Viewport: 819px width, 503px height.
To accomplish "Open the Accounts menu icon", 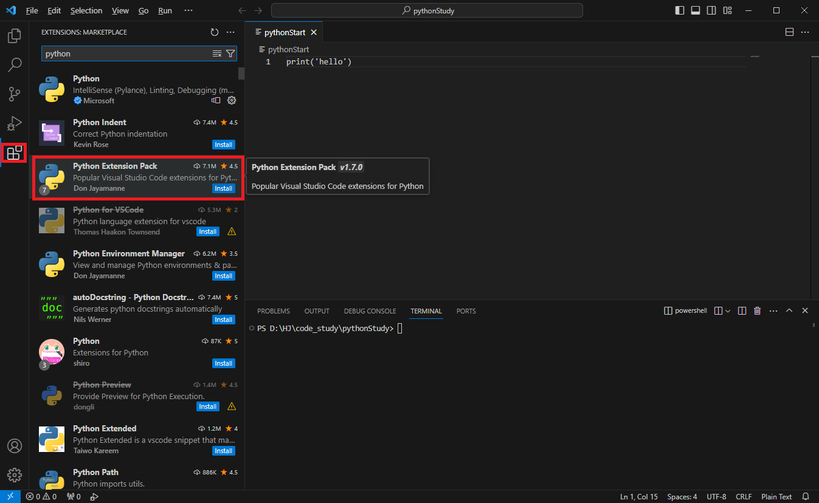I will (14, 446).
